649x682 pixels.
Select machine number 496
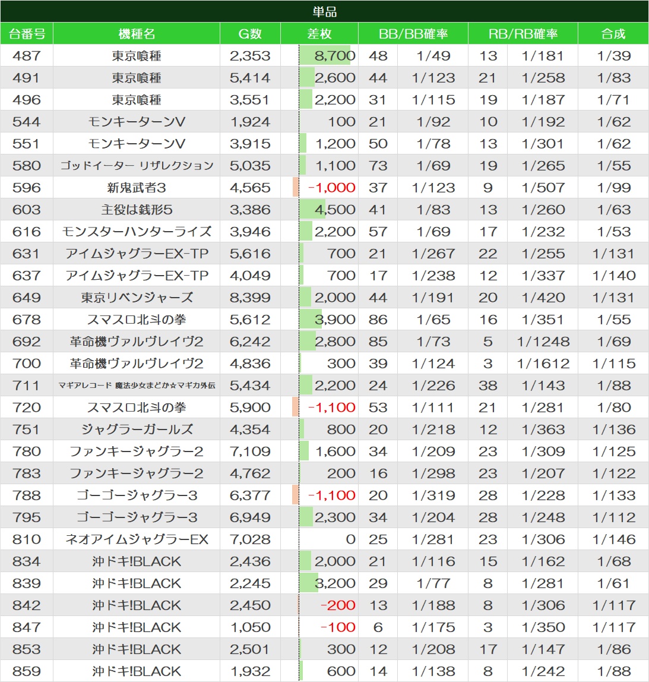pos(27,100)
